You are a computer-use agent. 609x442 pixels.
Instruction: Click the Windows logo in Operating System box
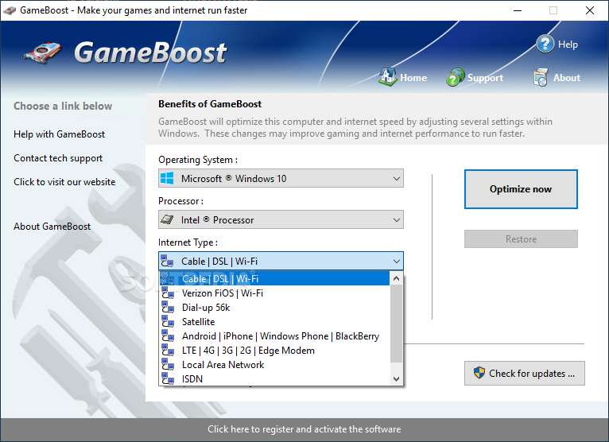pyautogui.click(x=167, y=178)
